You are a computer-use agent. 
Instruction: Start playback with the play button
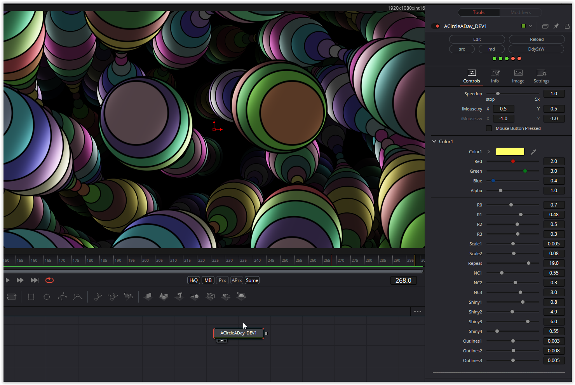[7, 280]
